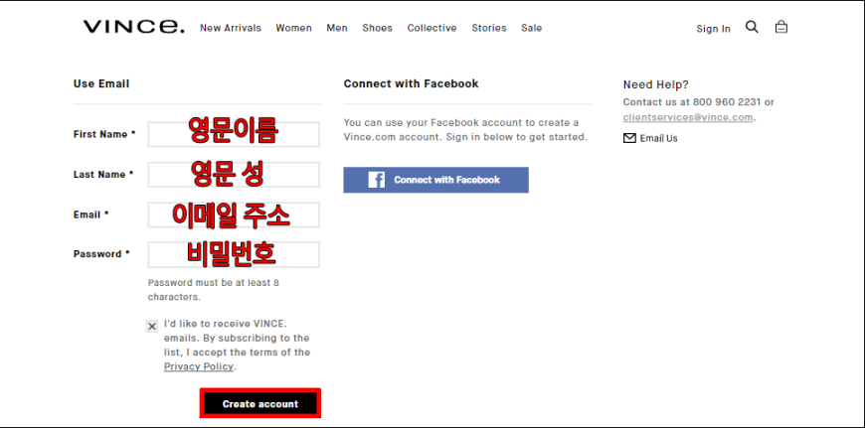Open the Sale menu

tap(532, 28)
